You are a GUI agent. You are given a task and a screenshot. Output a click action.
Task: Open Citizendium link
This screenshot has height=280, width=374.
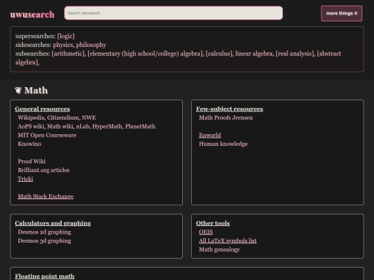point(63,118)
